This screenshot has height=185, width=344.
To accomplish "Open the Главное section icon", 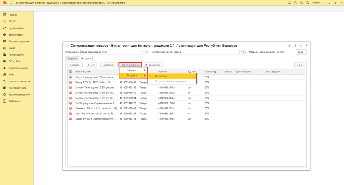I will [x=4, y=15].
